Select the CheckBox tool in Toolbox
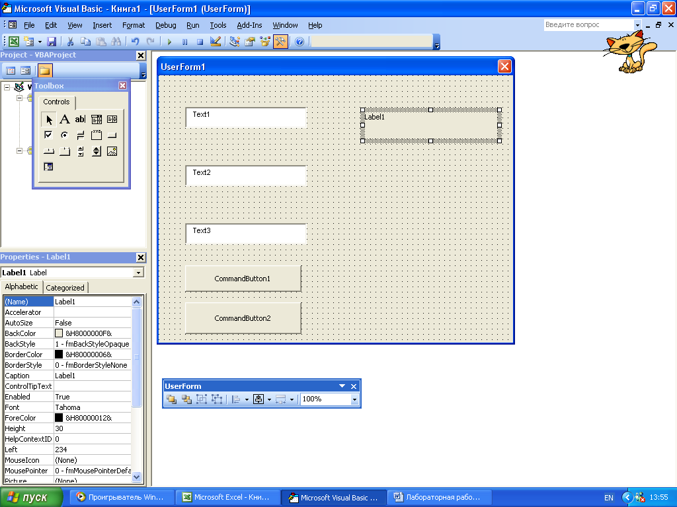 (x=48, y=135)
